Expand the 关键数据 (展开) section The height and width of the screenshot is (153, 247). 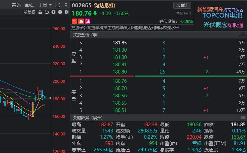tap(88, 118)
